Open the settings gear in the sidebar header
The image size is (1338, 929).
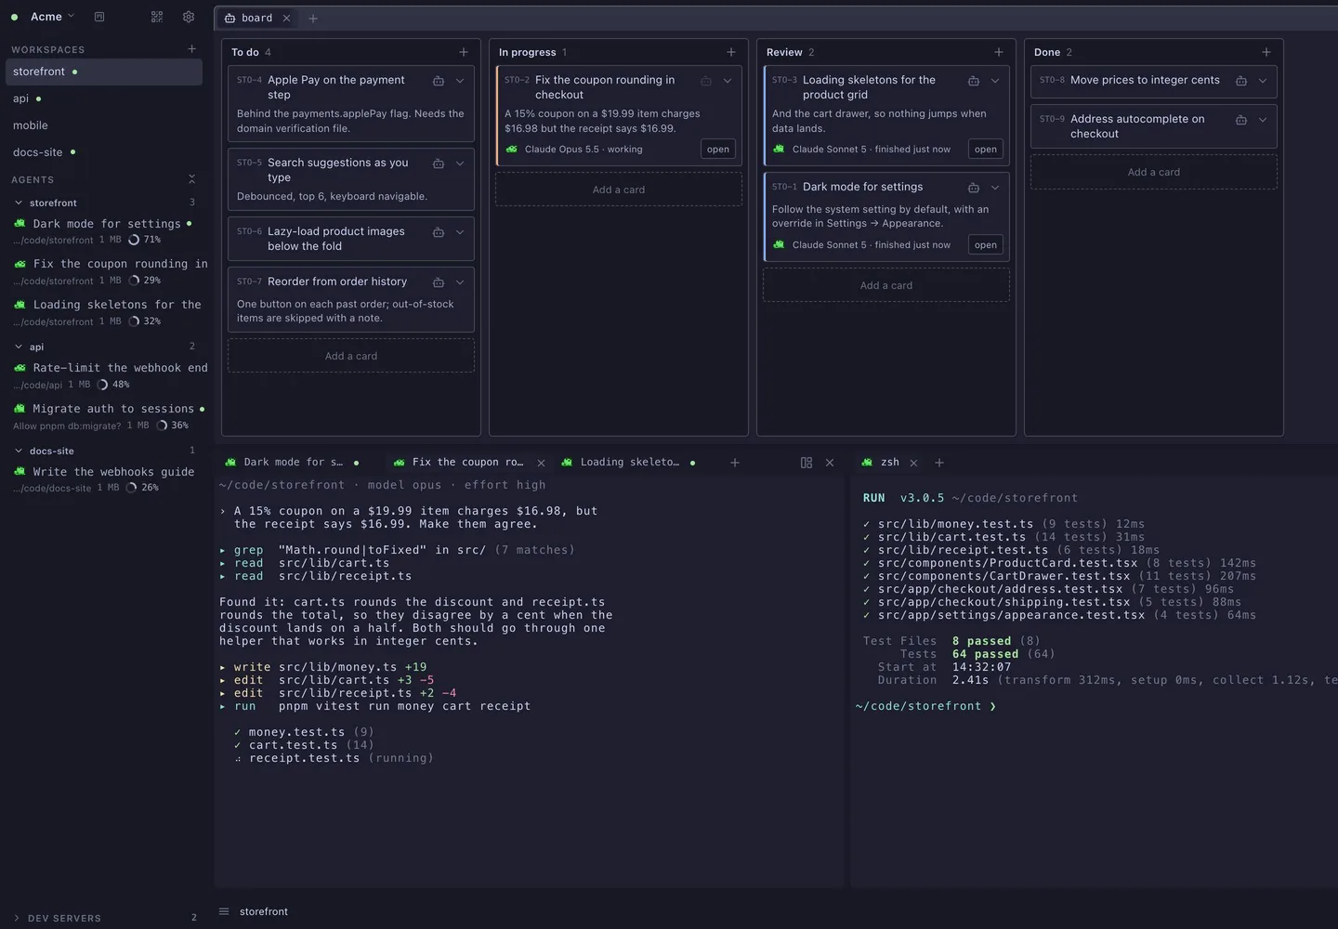pyautogui.click(x=189, y=17)
